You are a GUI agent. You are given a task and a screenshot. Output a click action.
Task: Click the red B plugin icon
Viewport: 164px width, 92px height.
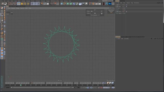104,4
